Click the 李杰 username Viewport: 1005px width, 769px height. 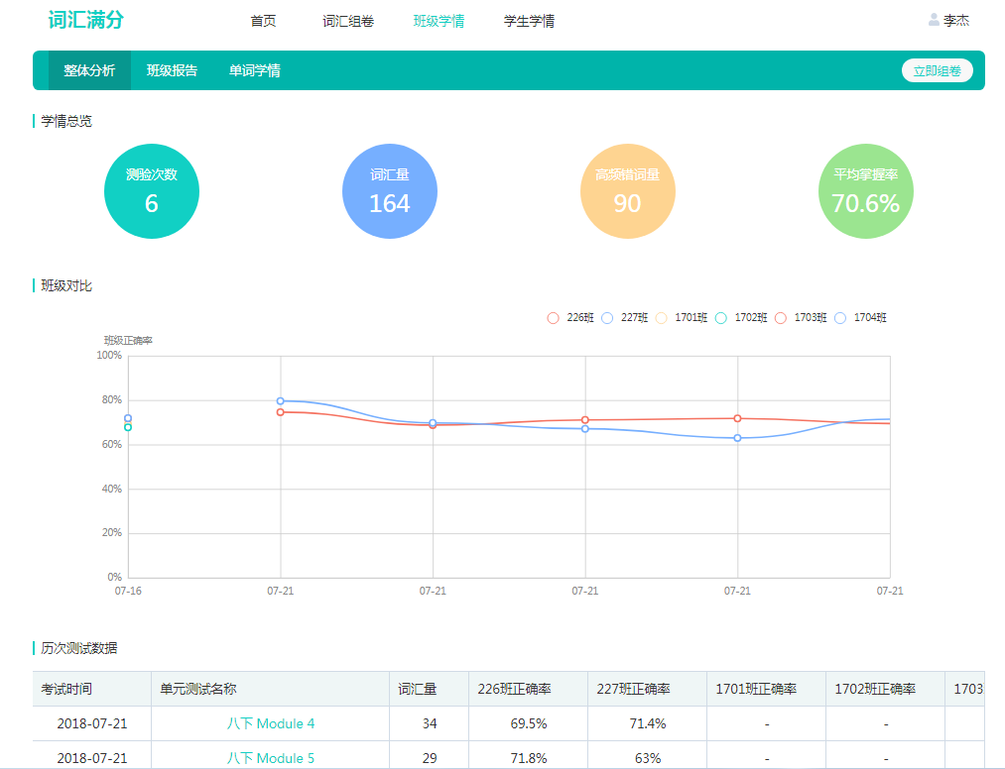956,21
